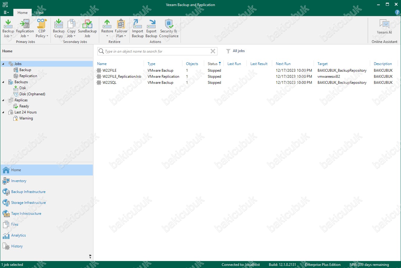The height and width of the screenshot is (268, 401).
Task: Collapse the Backups tree node
Action: (x=3, y=82)
